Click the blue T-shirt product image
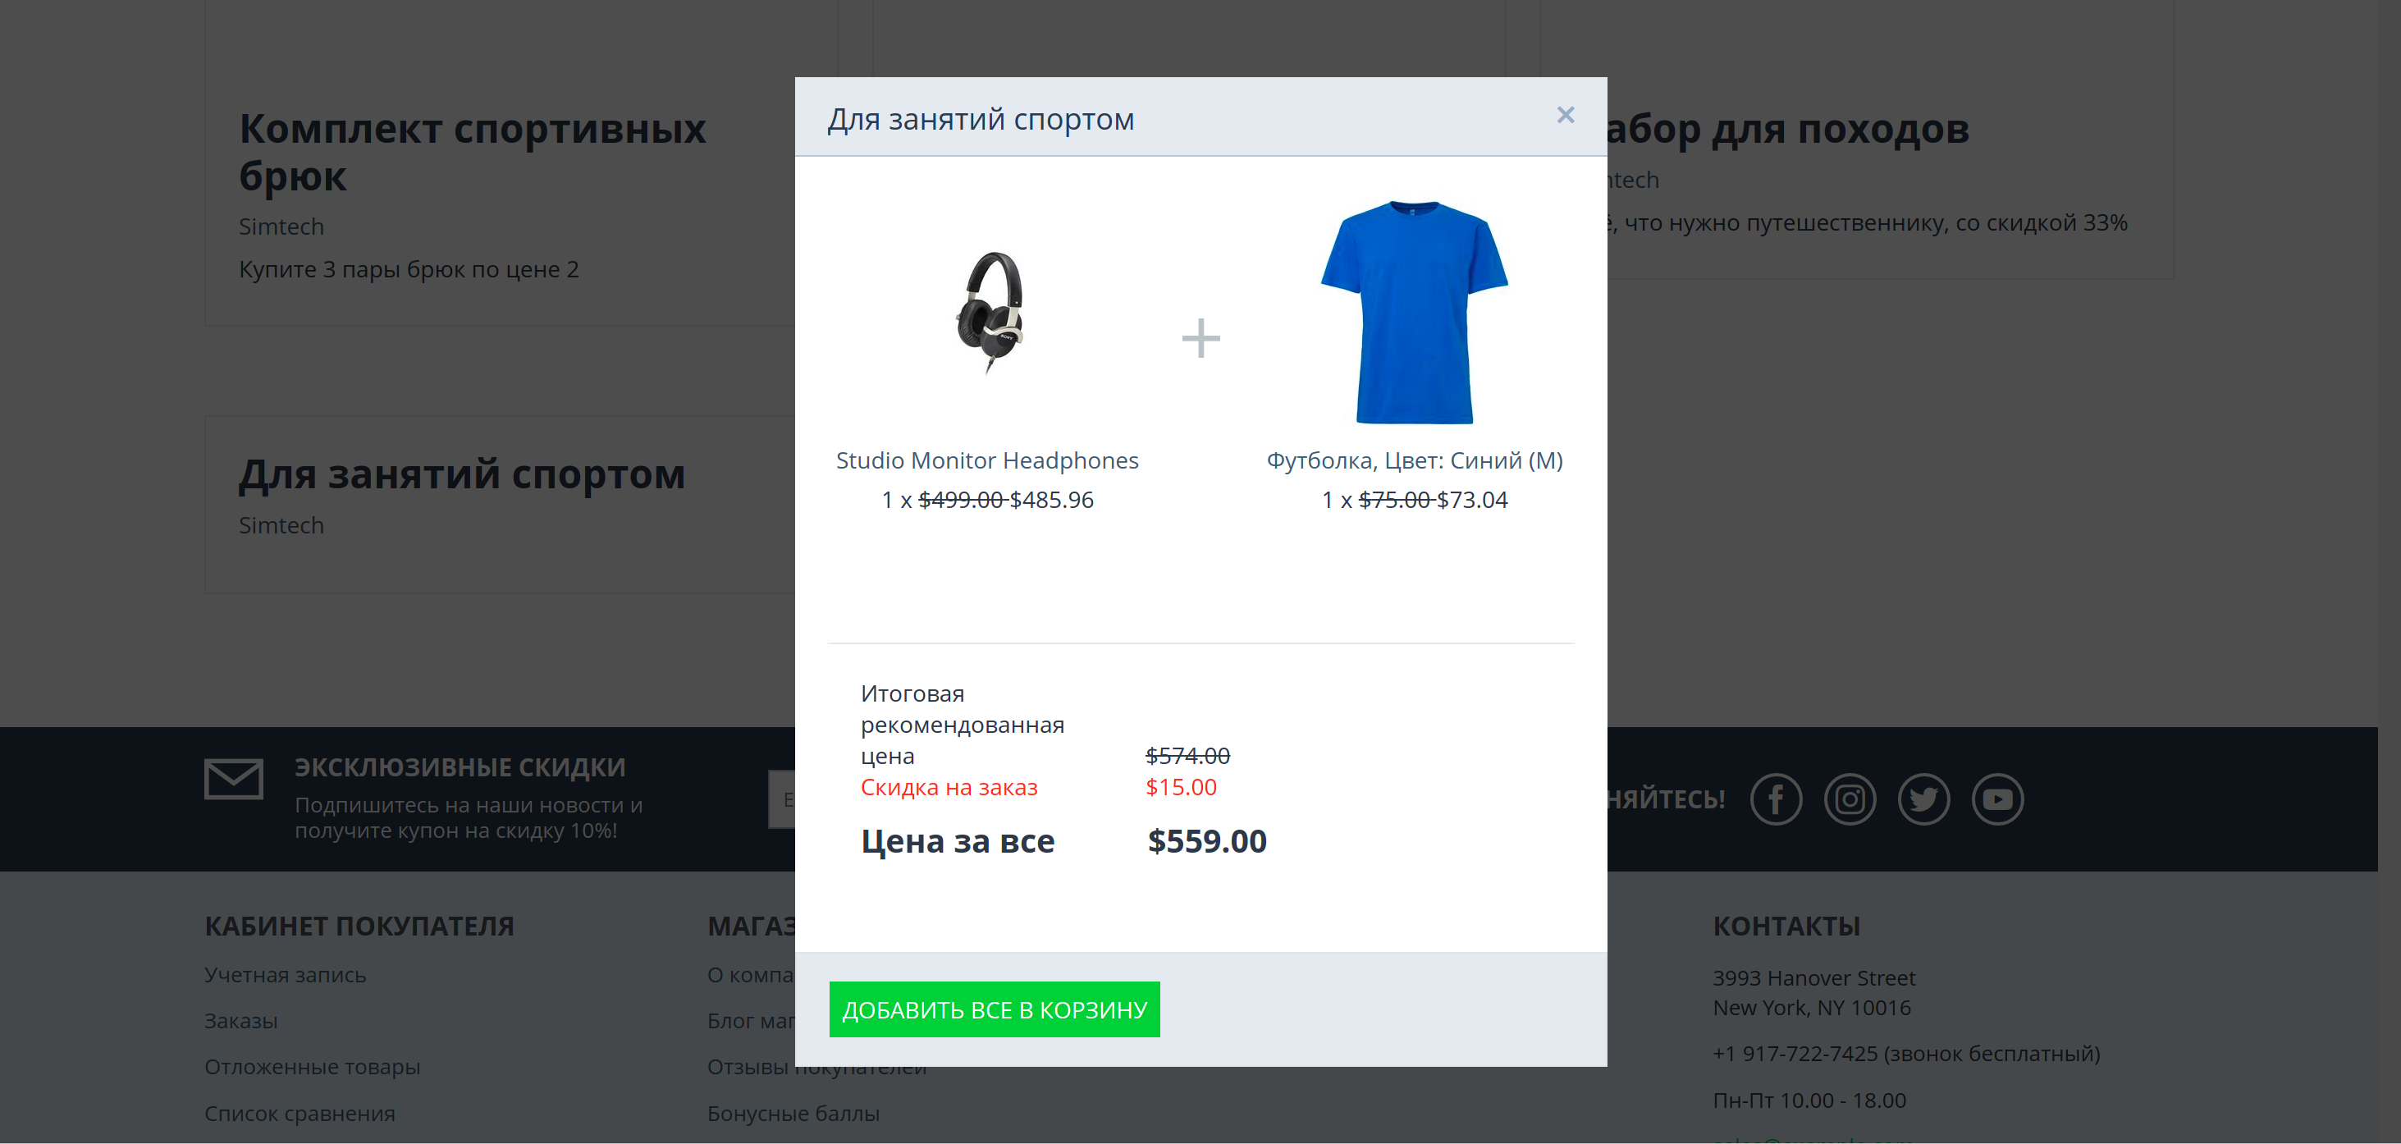 (1414, 313)
